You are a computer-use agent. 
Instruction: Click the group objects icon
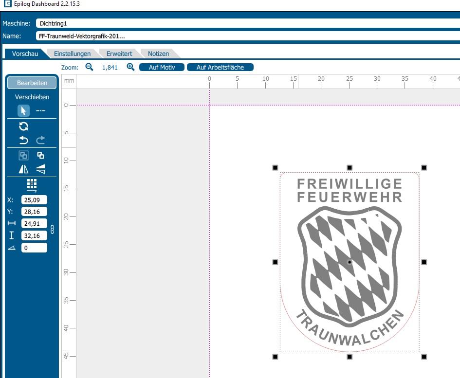coord(23,156)
